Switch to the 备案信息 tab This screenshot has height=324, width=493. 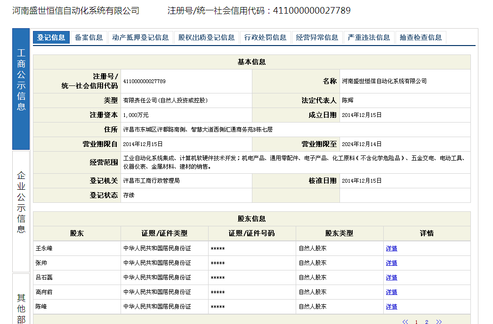(x=89, y=38)
